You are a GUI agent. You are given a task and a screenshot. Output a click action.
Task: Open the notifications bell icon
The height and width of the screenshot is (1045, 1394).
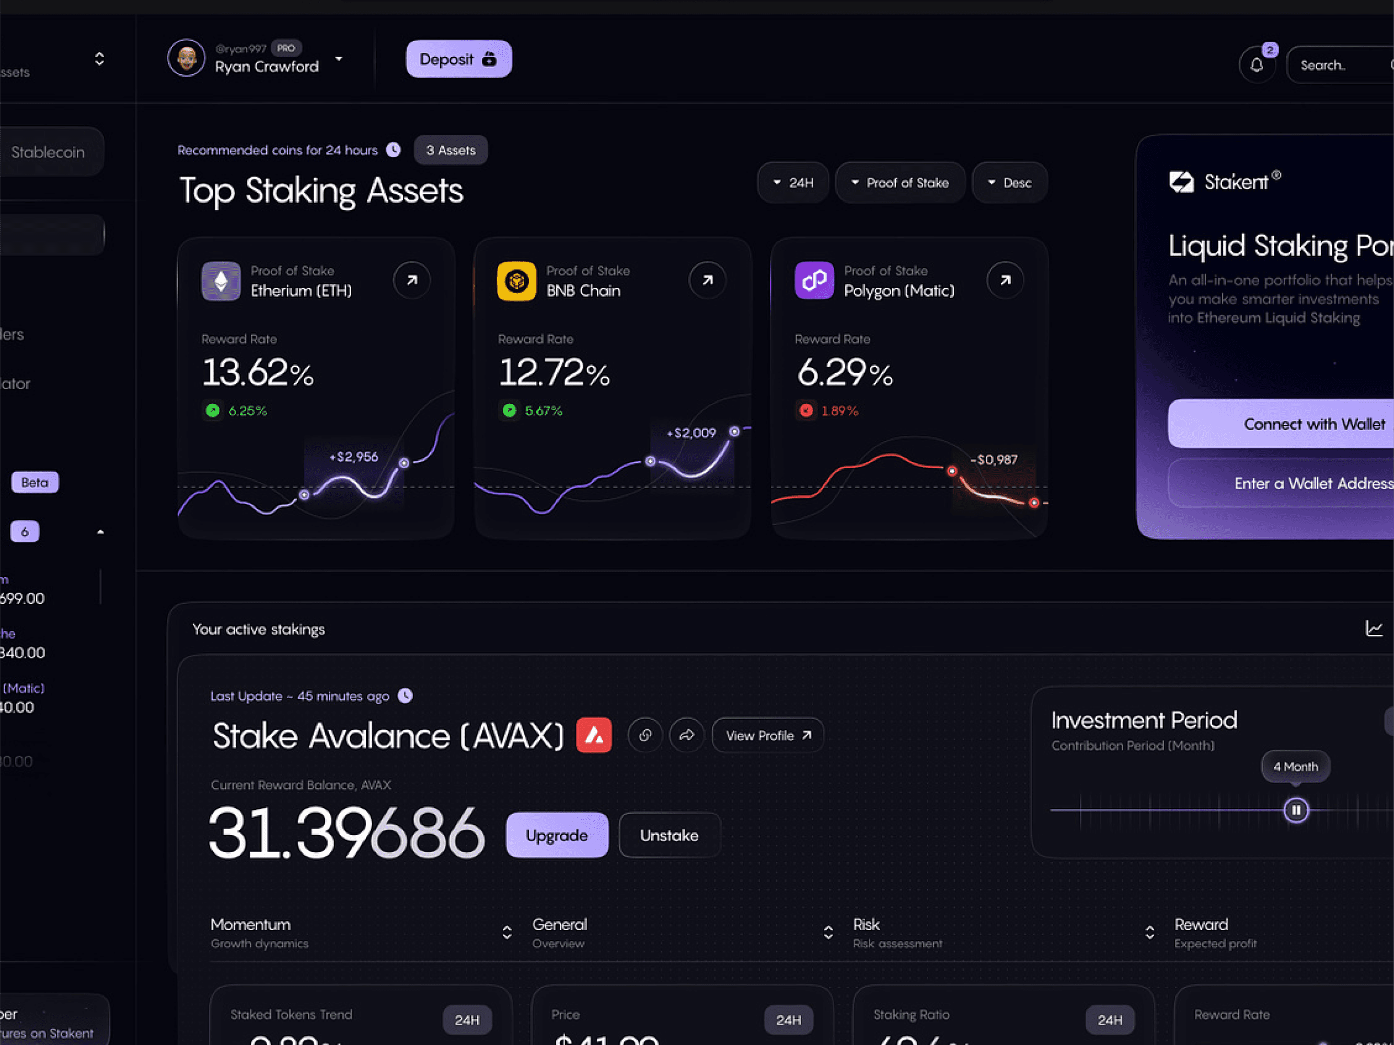coord(1256,65)
